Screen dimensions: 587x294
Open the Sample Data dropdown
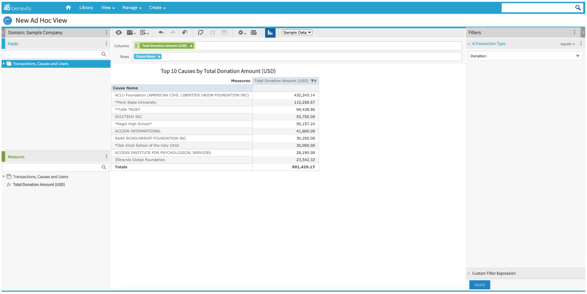tap(297, 32)
